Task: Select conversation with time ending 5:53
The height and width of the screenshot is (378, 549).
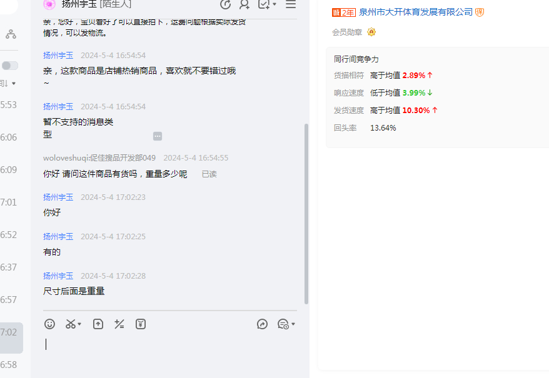Action: [x=8, y=105]
